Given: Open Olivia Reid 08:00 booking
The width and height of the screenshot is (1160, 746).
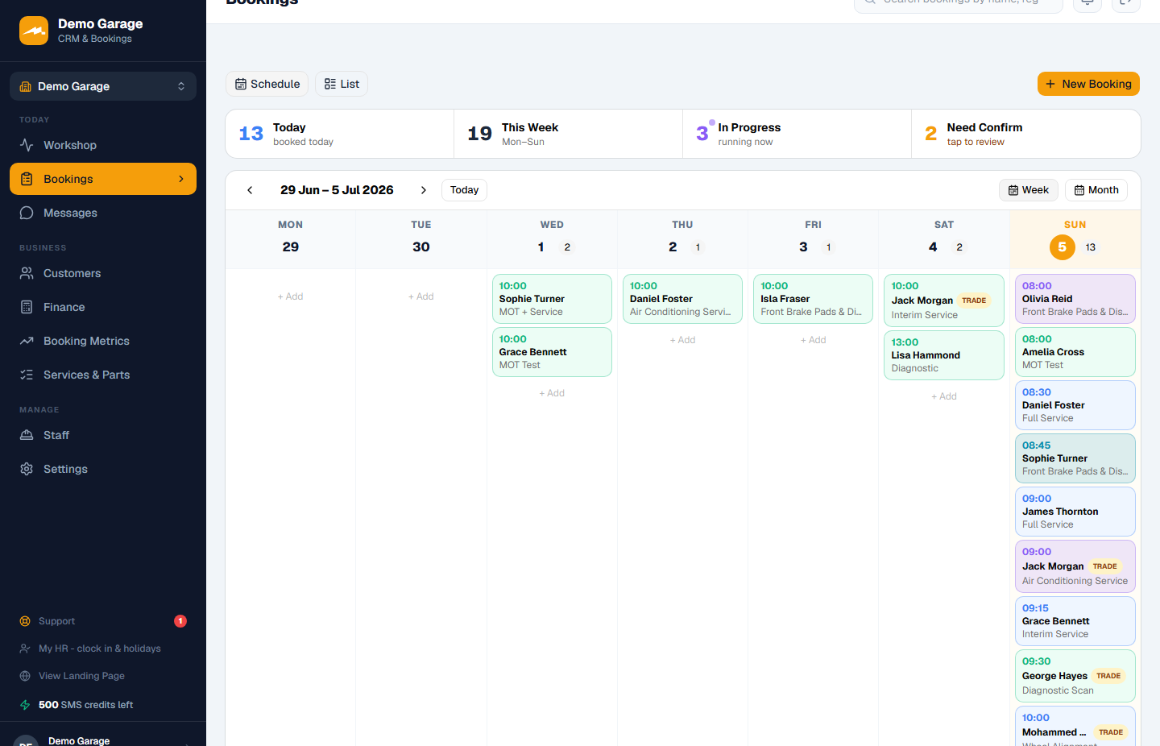Looking at the screenshot, I should click(x=1075, y=299).
